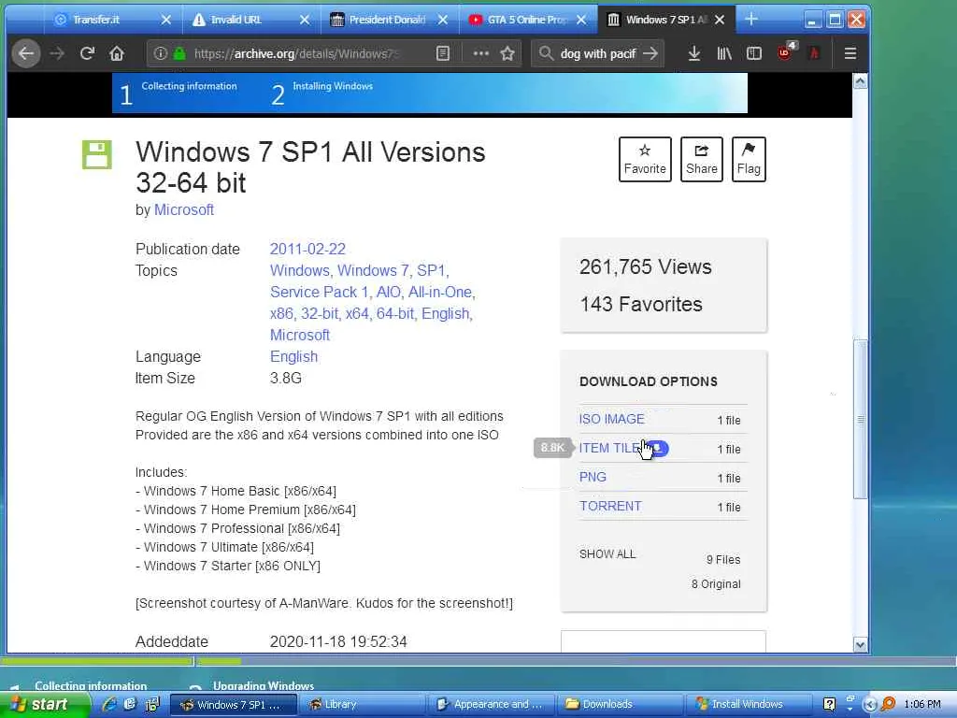957x718 pixels.
Task: Launch Internet Explorer from Quick Launch
Action: [110, 704]
